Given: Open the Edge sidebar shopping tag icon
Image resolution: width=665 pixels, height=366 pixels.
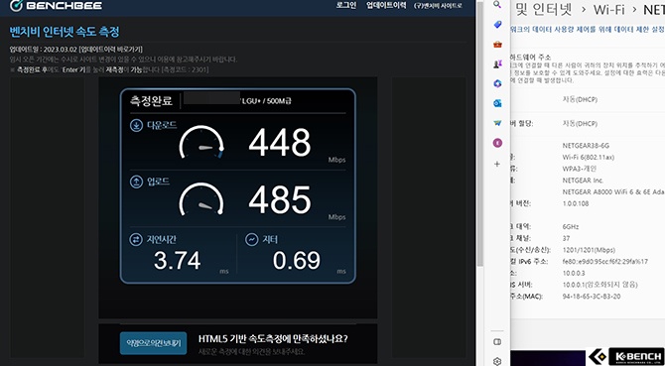Looking at the screenshot, I should point(498,24).
